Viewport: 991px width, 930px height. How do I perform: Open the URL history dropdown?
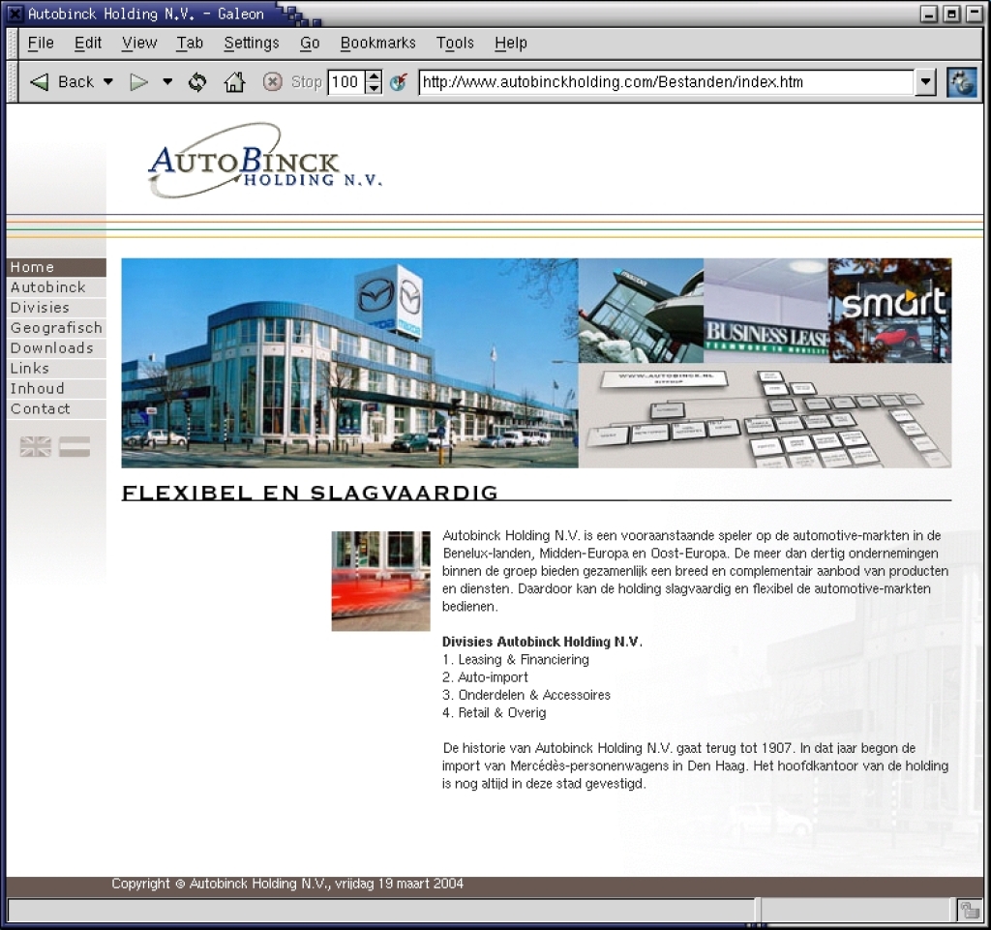(925, 82)
